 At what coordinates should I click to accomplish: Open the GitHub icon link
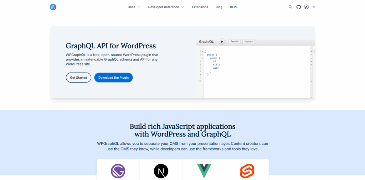point(299,7)
